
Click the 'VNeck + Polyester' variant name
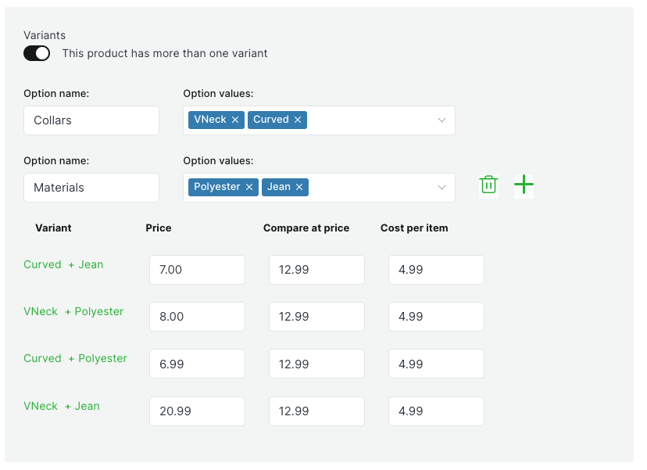pyautogui.click(x=73, y=311)
